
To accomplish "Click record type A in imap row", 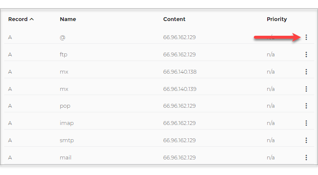I will click(10, 123).
